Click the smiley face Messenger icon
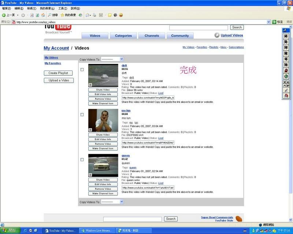The width and height of the screenshot is (293, 234). 121,15
